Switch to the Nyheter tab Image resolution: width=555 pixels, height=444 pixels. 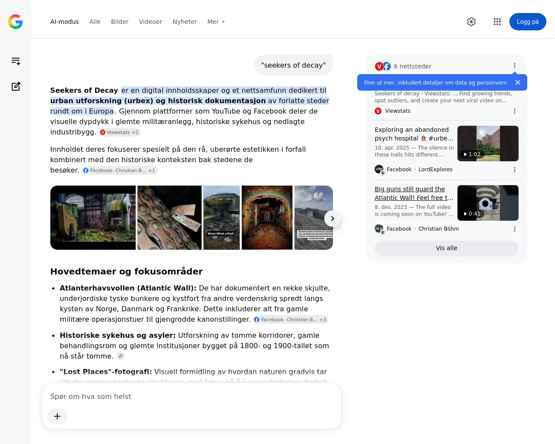185,22
